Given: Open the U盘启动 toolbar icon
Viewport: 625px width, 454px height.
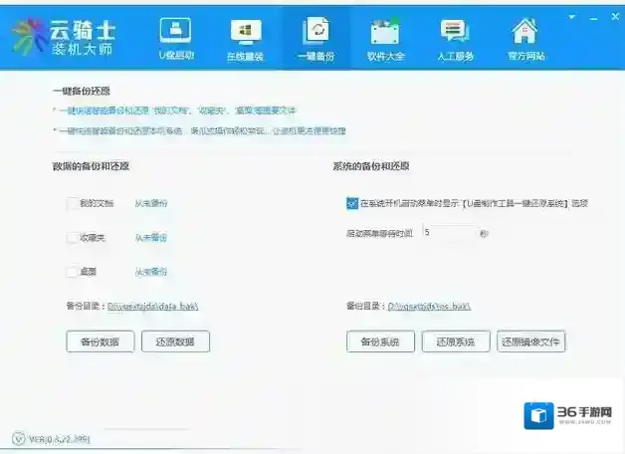Looking at the screenshot, I should [x=176, y=31].
